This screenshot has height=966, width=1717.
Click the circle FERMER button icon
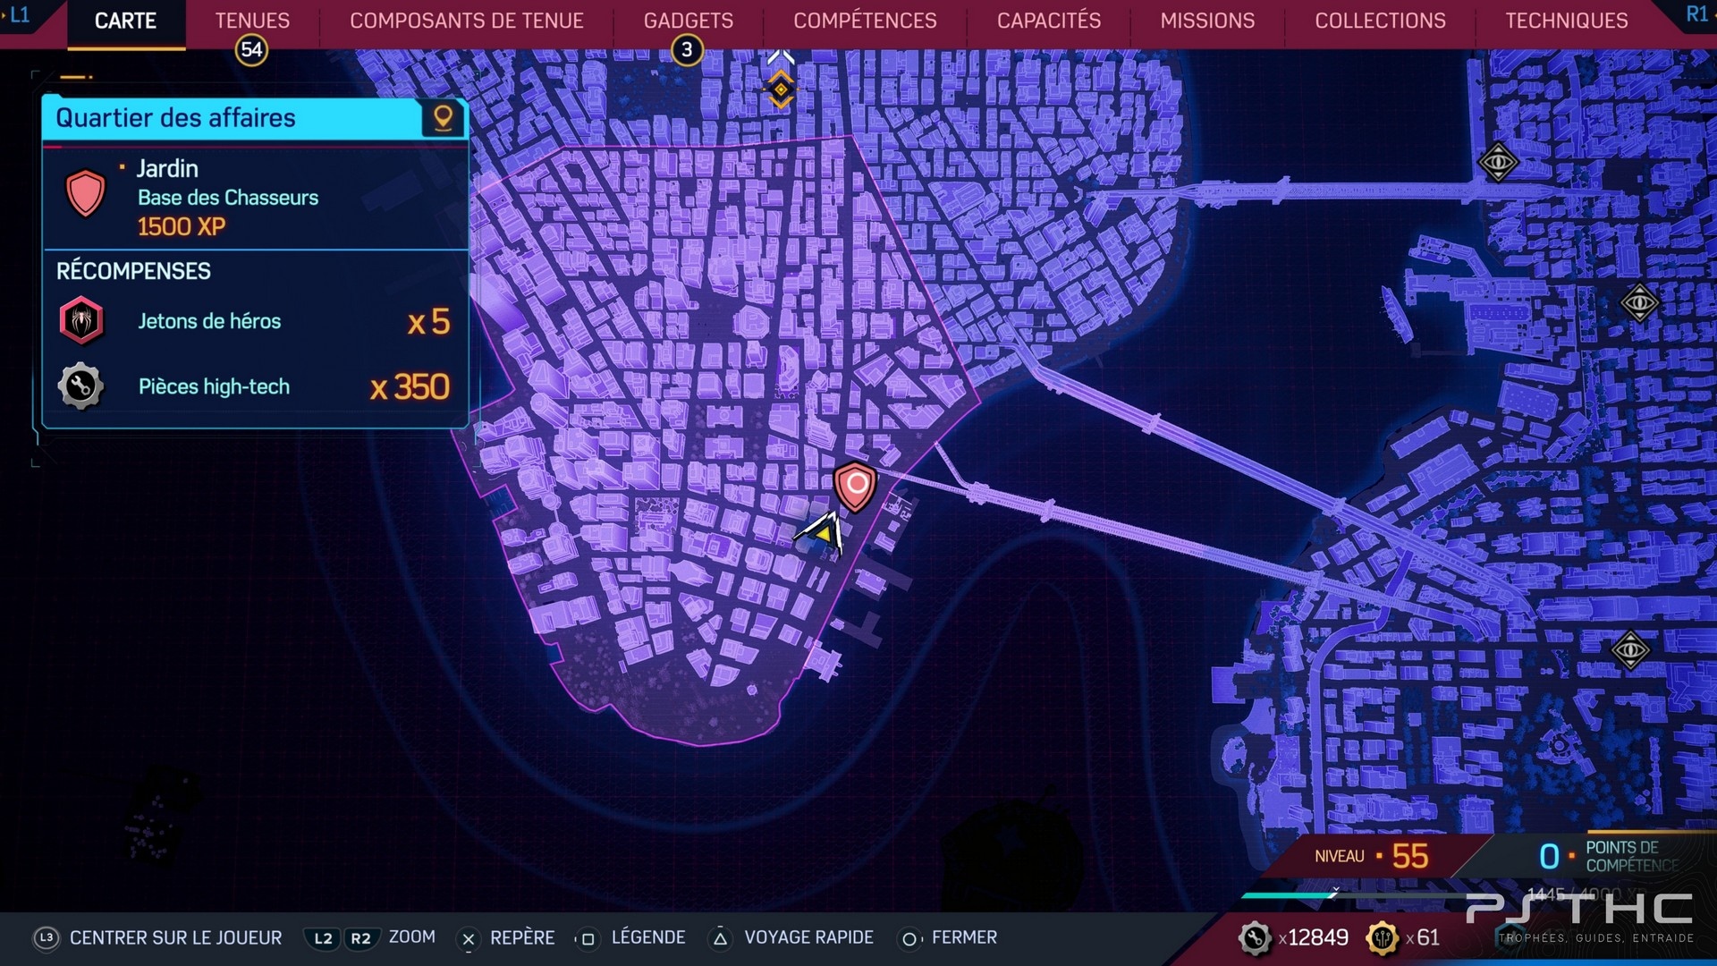[909, 938]
